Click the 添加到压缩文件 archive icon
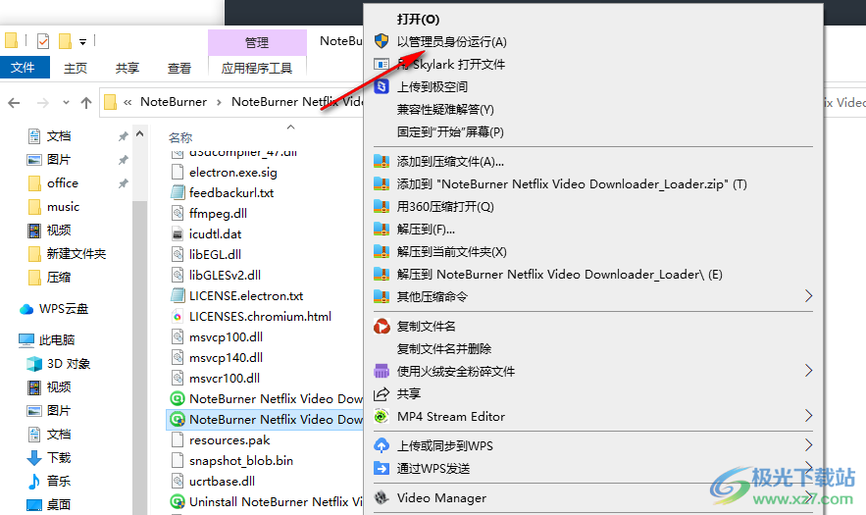This screenshot has width=866, height=515. (382, 161)
